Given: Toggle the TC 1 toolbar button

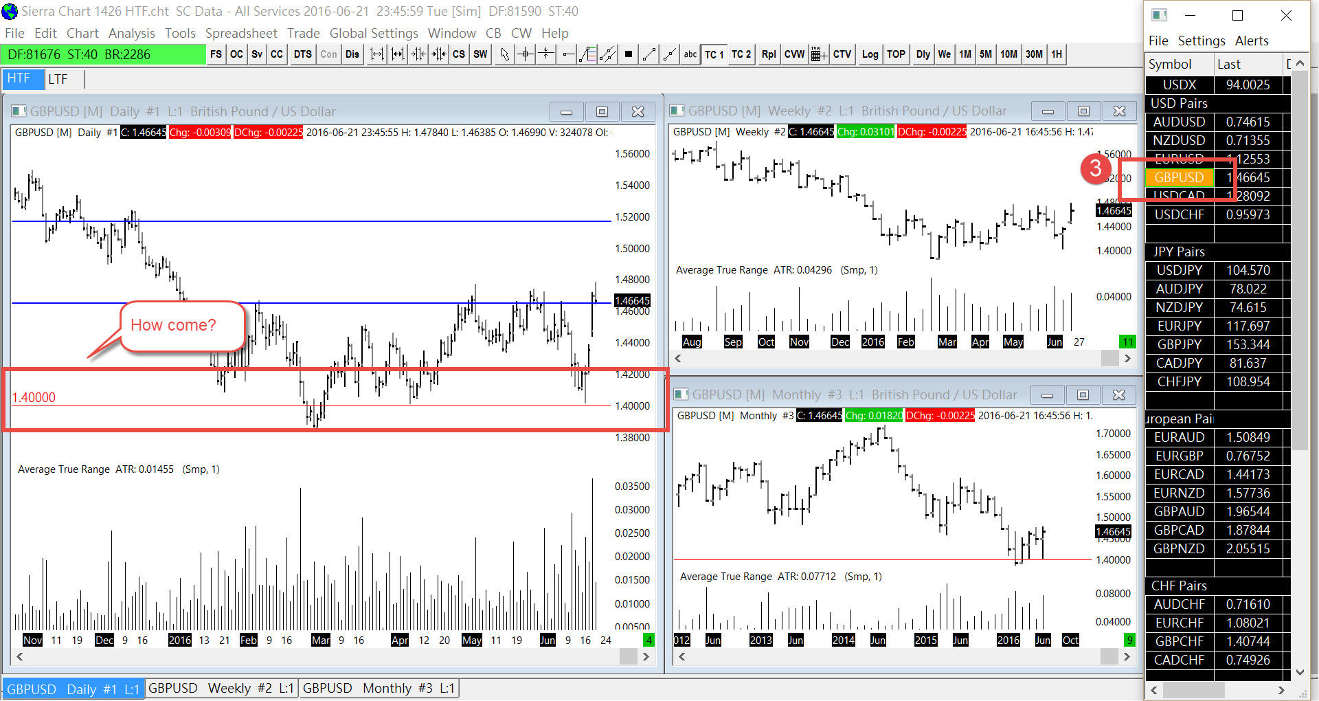Looking at the screenshot, I should click(x=714, y=54).
